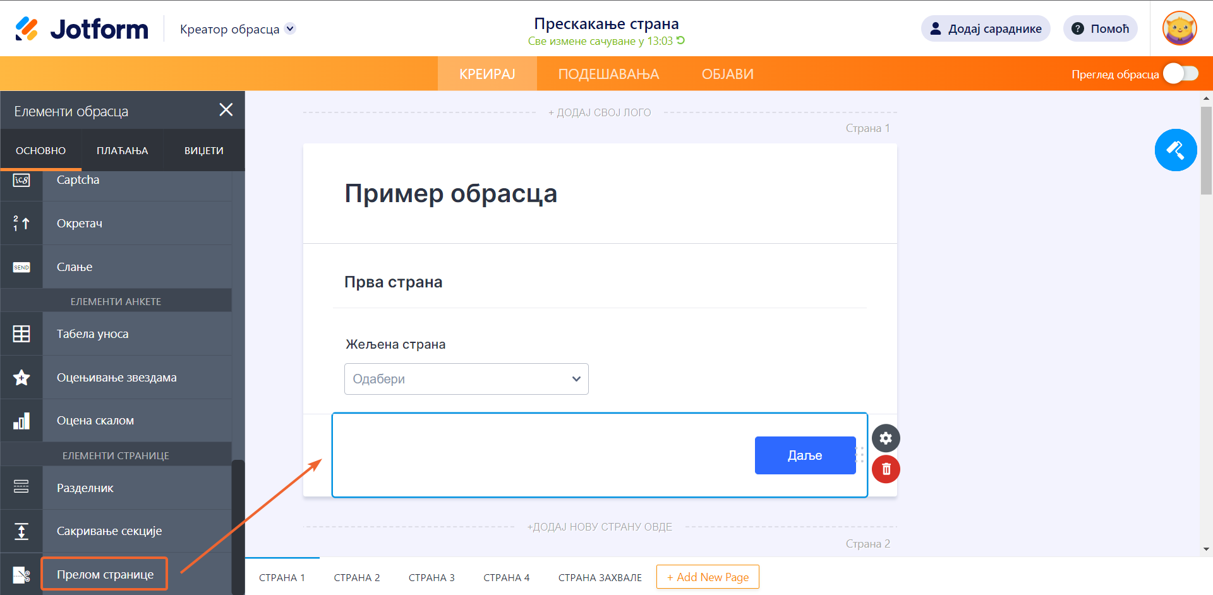Screen dimensions: 1213x595
Task: Click the section collapse icon
Action: [x=21, y=531]
